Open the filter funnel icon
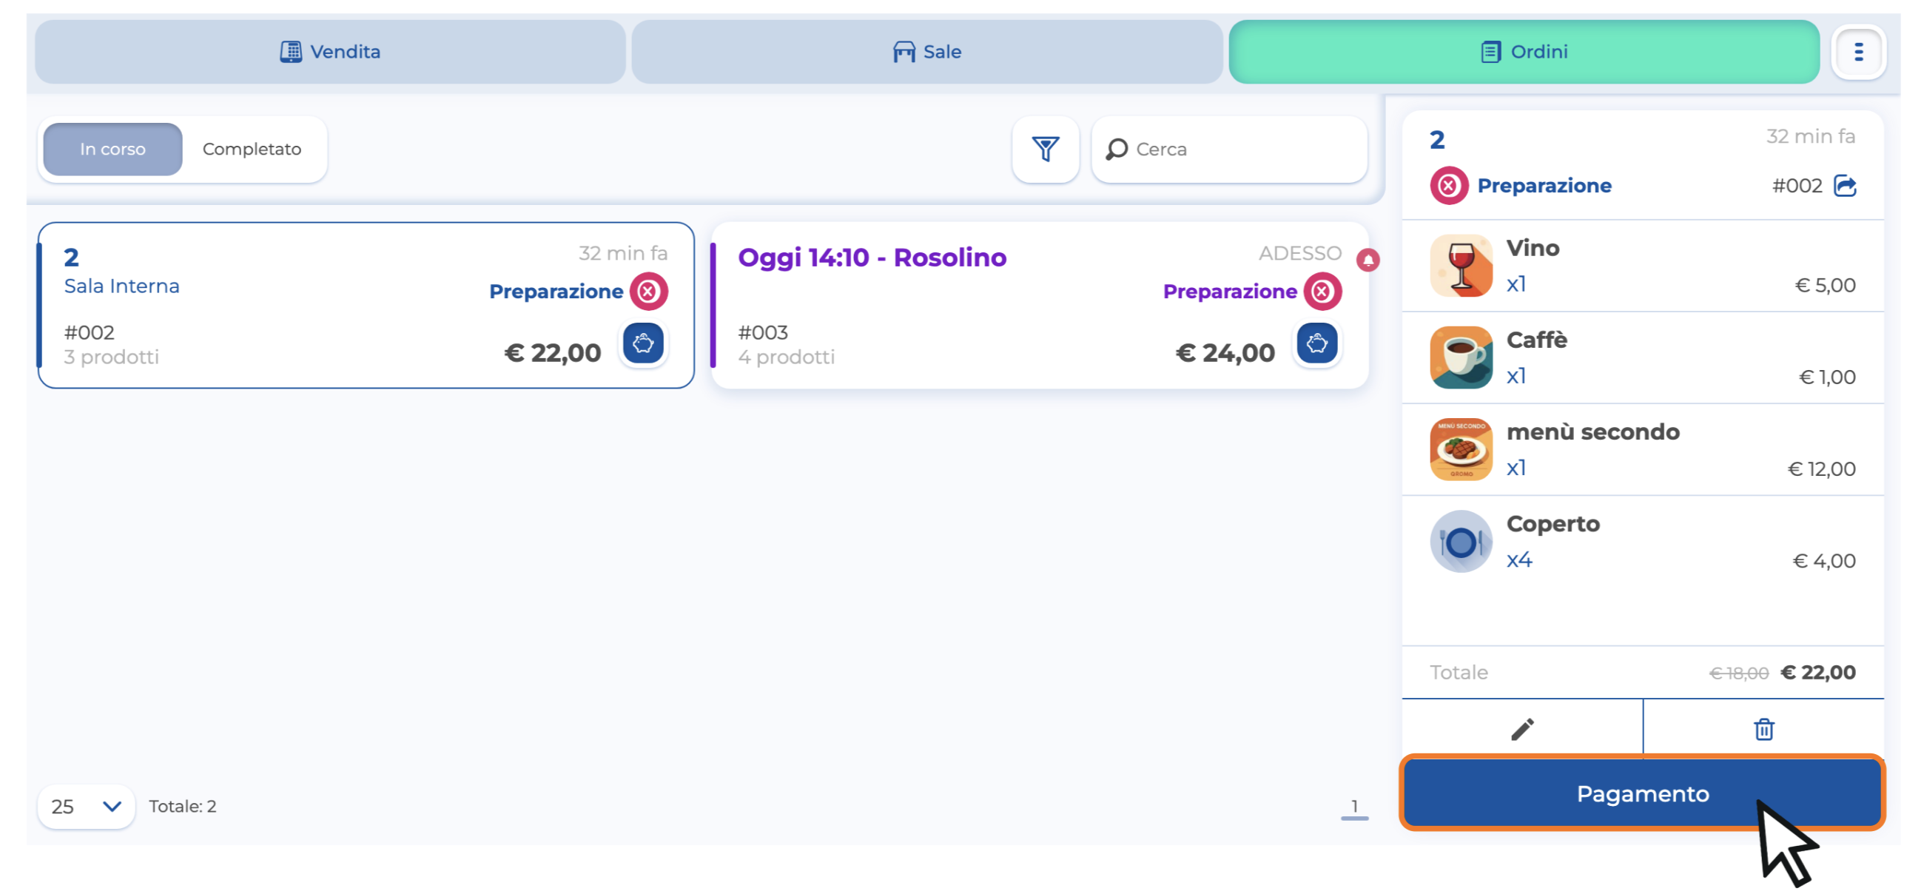1924x894 pixels. pos(1045,149)
